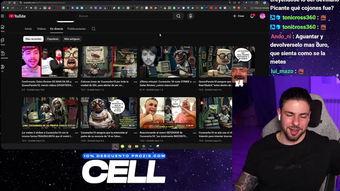Open thumbnail of Confirmado Dalas Review video
The height and width of the screenshot is (191, 340).
pyautogui.click(x=50, y=62)
